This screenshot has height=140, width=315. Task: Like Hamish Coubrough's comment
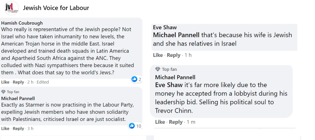click(x=5, y=82)
